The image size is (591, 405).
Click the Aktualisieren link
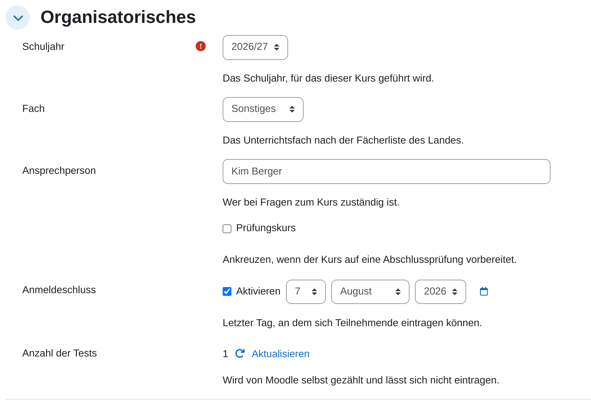tap(281, 354)
